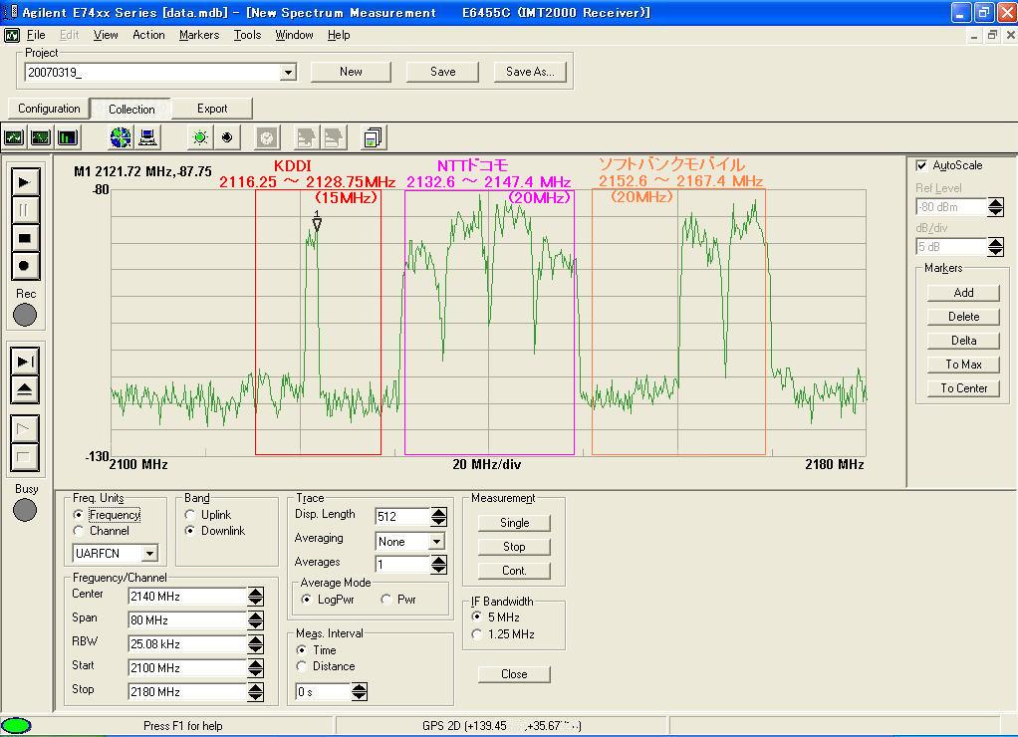Click the outlined play triangle button
Screen dimensions: 1018x737
25,428
